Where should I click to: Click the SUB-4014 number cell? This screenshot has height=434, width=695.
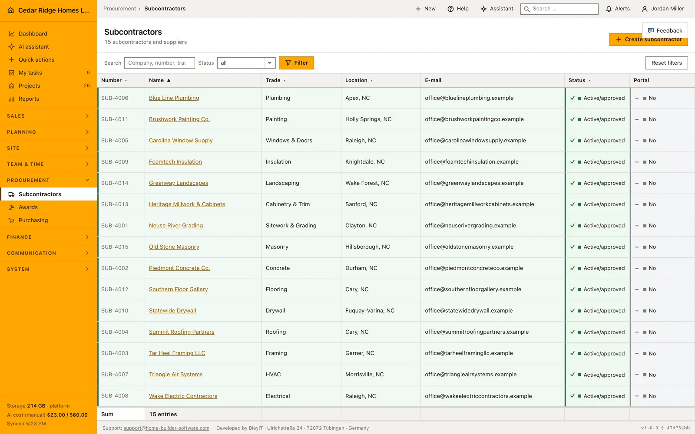[121, 183]
